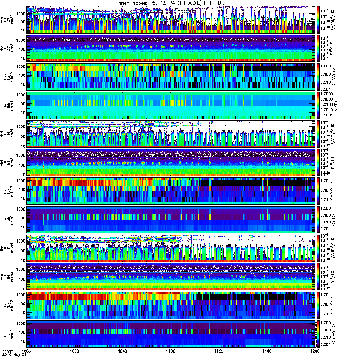Click the 'the fff 64 scm3' y-axis label
Viewport: 341px width, 364px height.
(7, 277)
